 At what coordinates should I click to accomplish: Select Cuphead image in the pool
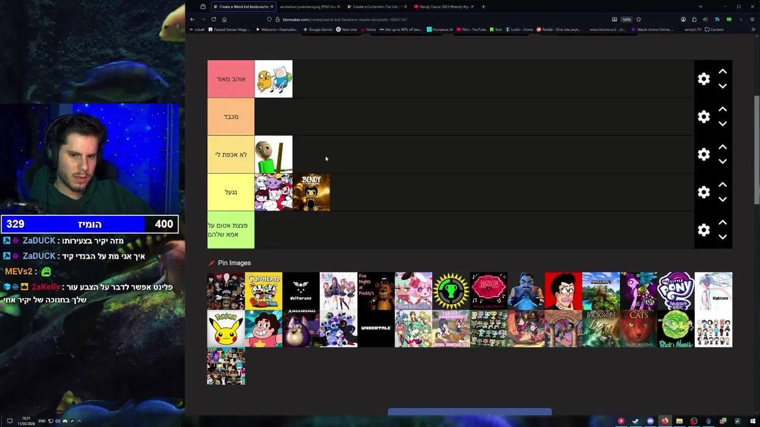coord(264,291)
